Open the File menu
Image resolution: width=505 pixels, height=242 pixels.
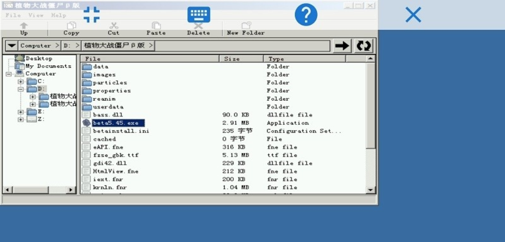point(13,15)
